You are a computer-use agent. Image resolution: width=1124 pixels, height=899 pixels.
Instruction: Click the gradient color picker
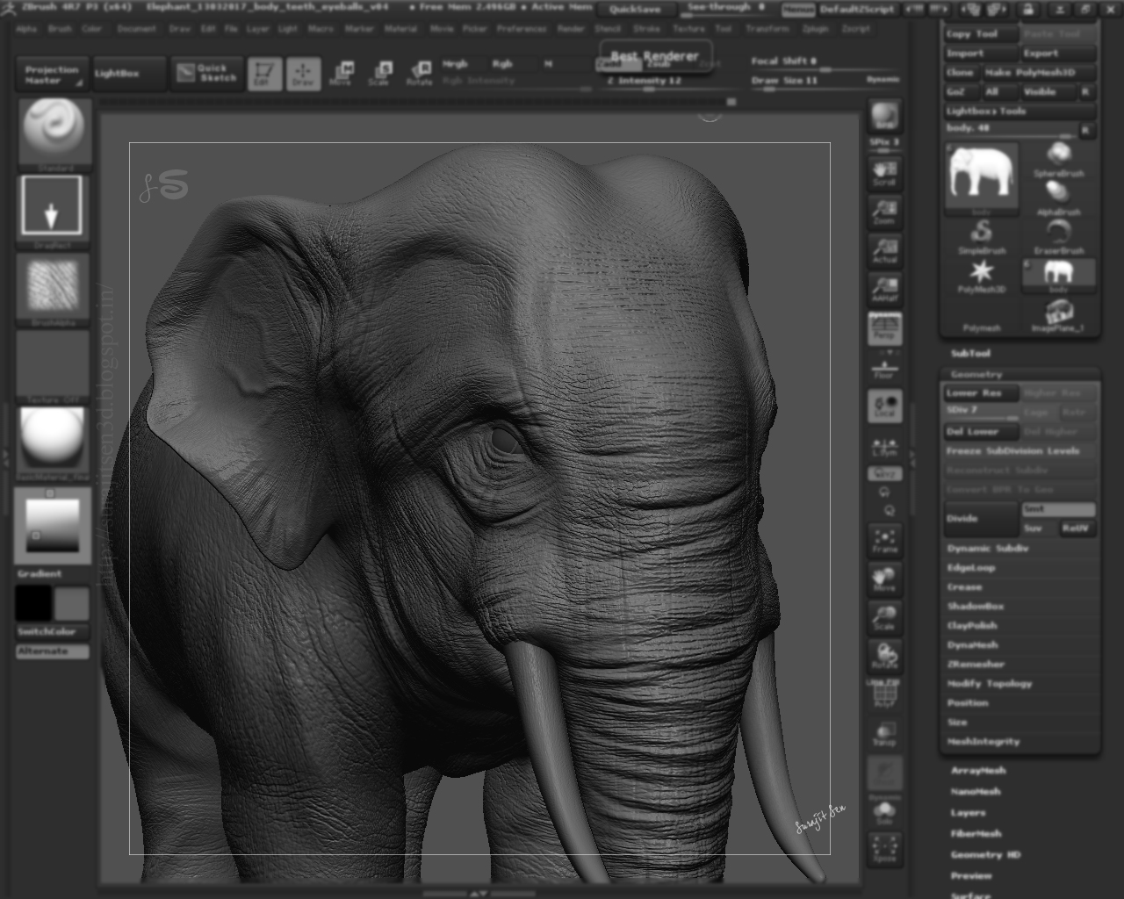[53, 525]
